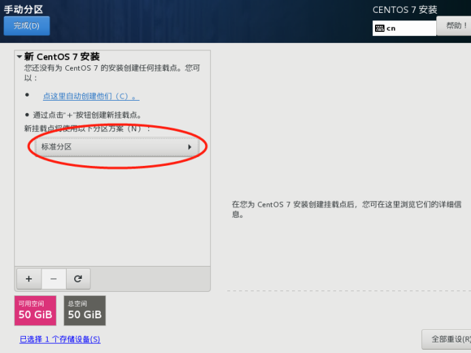Add a new mount point with plus
This screenshot has width=471, height=353.
click(29, 279)
